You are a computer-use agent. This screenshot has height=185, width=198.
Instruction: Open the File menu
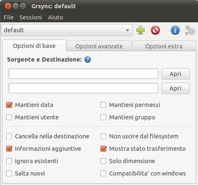9,17
